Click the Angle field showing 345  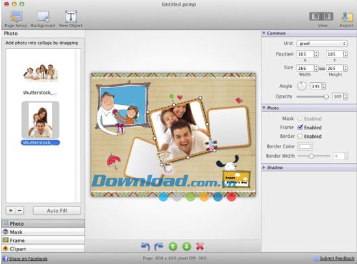click(x=316, y=86)
